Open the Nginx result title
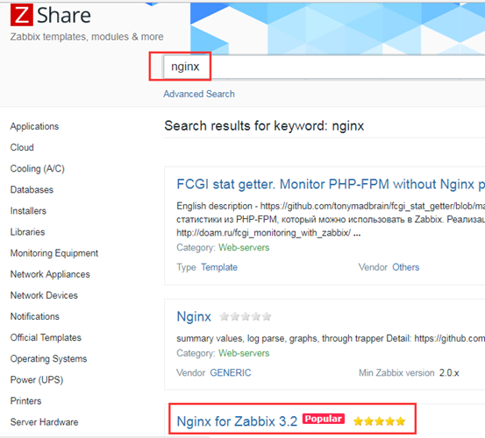This screenshot has height=438, width=485. (194, 317)
